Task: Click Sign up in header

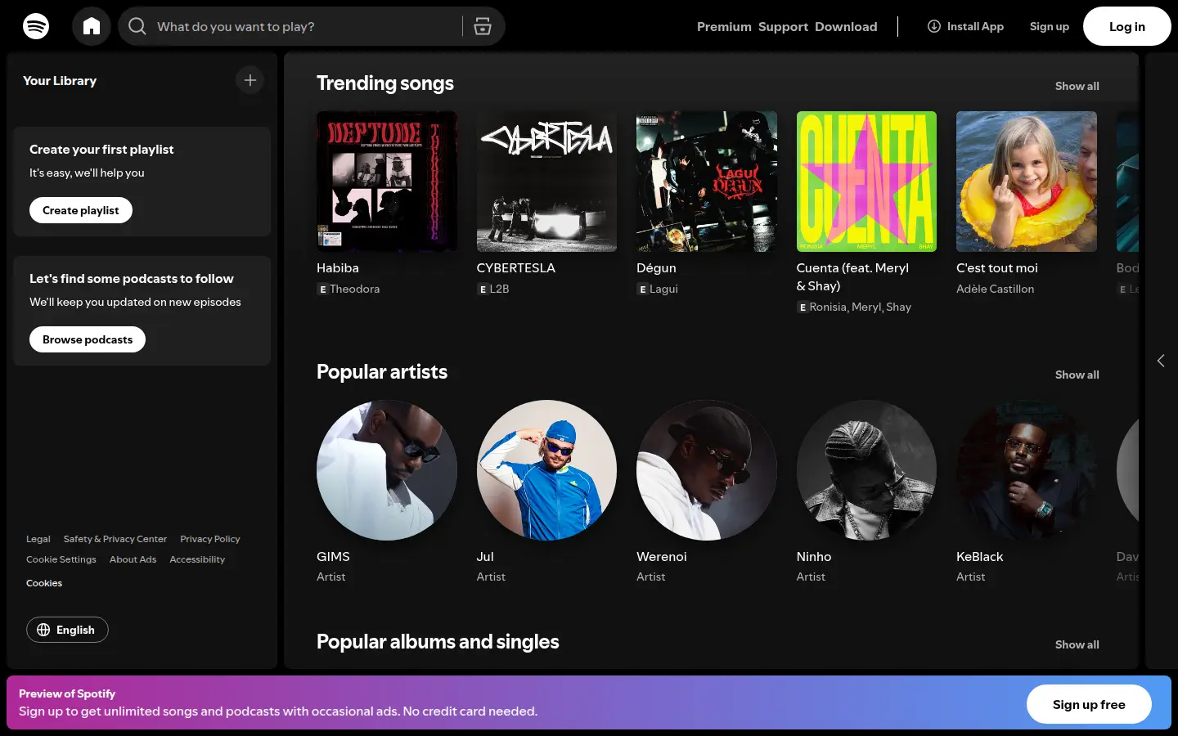Action: tap(1050, 26)
